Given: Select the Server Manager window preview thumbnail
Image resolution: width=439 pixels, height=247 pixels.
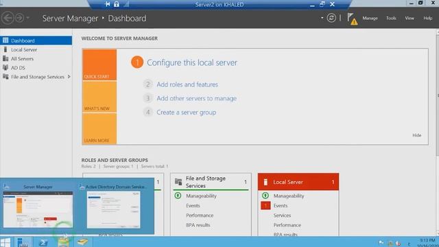Looking at the screenshot, I should pyautogui.click(x=38, y=209).
